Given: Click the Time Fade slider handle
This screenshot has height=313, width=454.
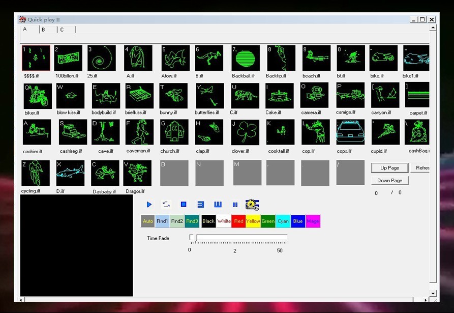Looking at the screenshot, I should tap(191, 238).
